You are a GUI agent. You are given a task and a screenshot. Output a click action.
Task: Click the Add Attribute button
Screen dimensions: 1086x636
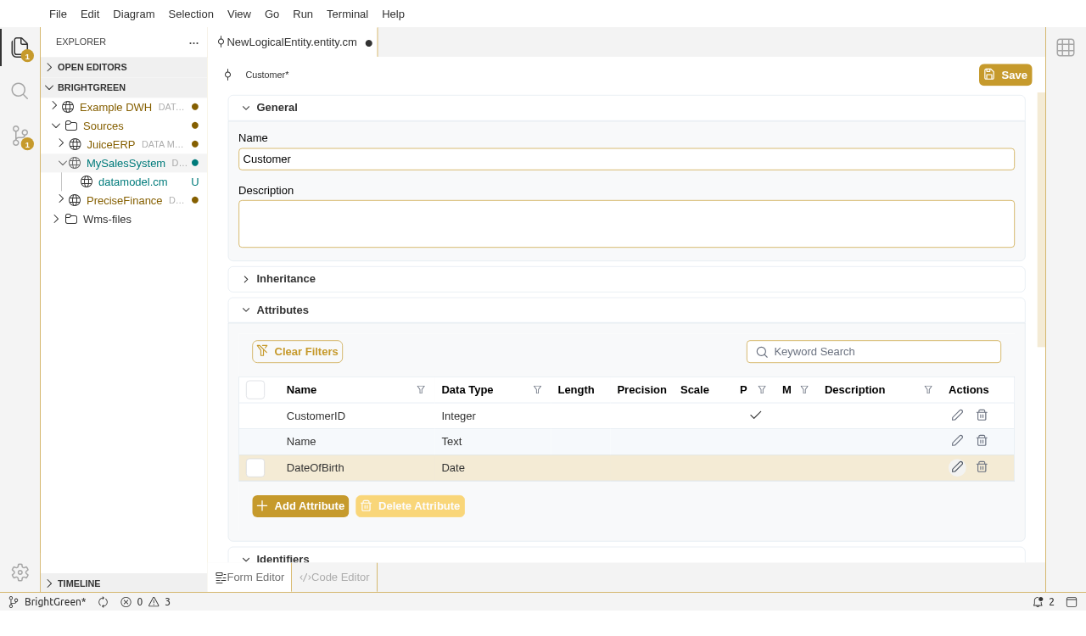coord(300,506)
